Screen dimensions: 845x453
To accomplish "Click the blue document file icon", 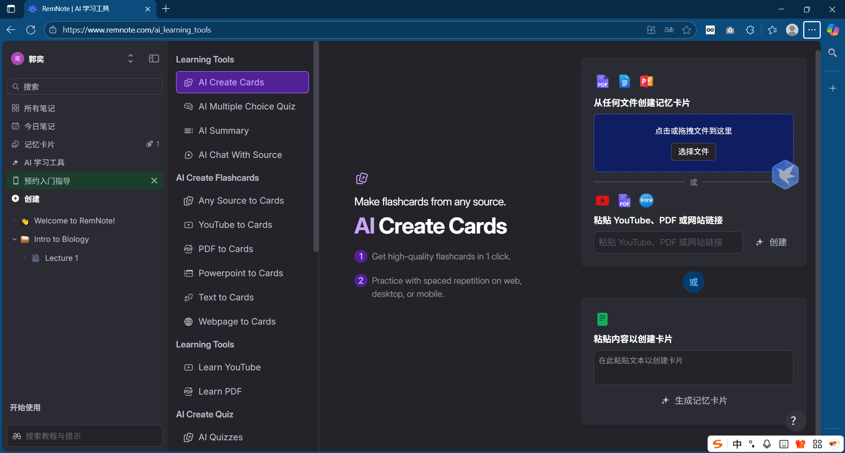I will (x=624, y=81).
